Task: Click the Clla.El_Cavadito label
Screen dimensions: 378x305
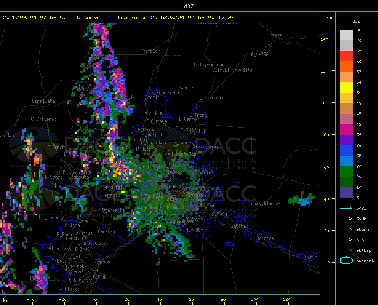Action: 232,70
